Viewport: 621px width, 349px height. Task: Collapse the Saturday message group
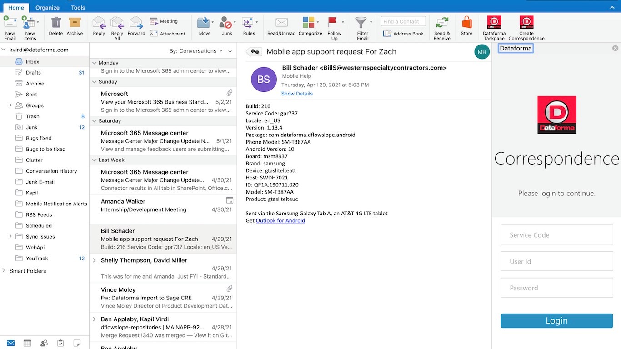[95, 121]
